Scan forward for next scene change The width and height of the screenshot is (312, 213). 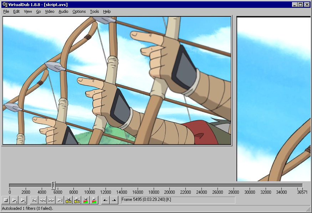(94, 200)
